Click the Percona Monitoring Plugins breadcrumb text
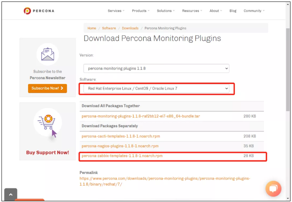Viewport: 292px width, 202px height. click(x=165, y=28)
